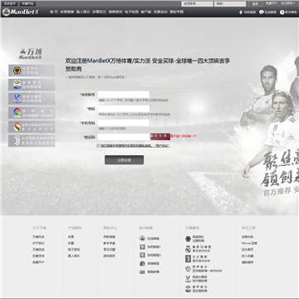Viewport: 299px width, 299px height.
Task: Focus the phone number input field
Action: click(124, 123)
